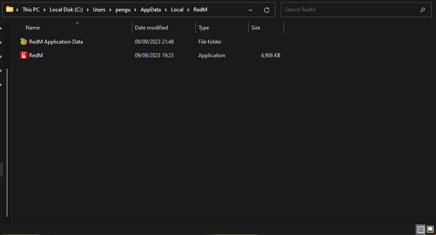Go to Local in breadcrumb
Image resolution: width=436 pixels, height=235 pixels.
pos(177,10)
